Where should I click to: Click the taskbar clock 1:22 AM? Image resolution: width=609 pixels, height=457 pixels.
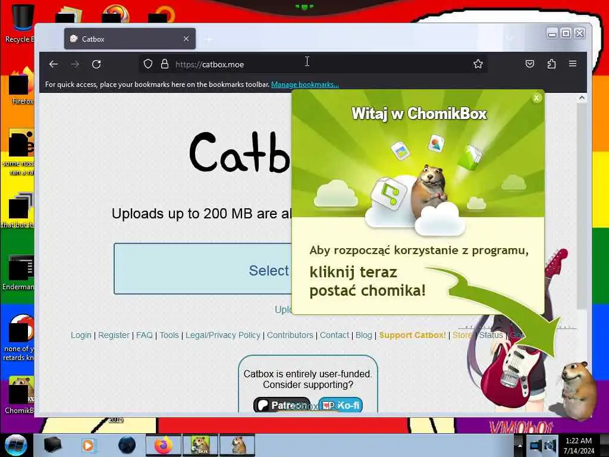(579, 446)
